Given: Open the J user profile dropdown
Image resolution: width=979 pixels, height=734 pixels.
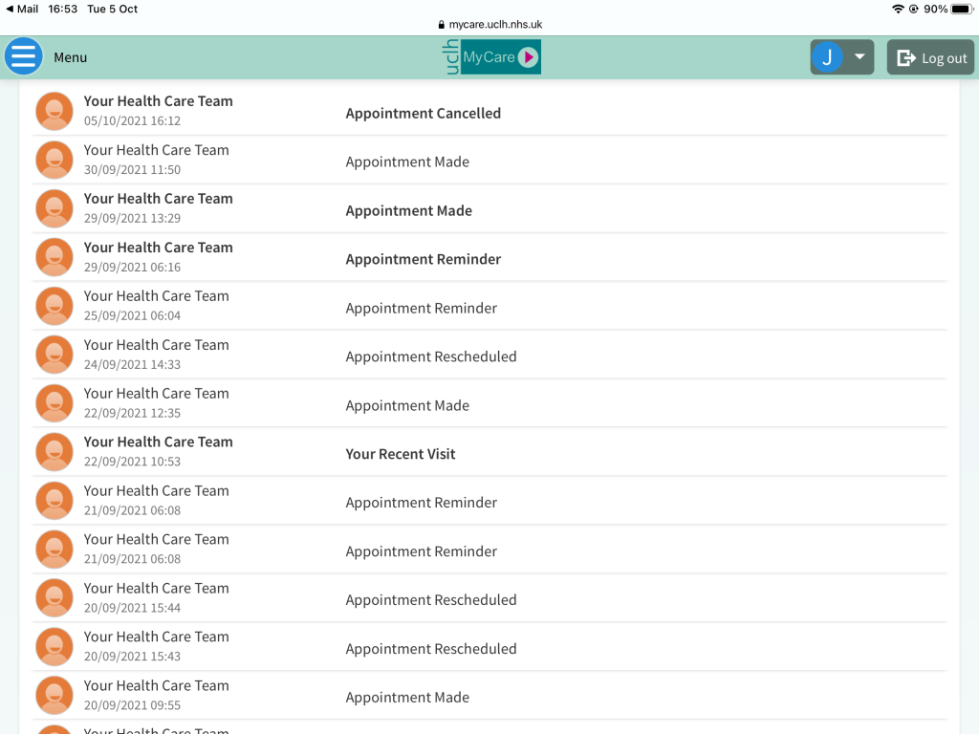Looking at the screenshot, I should (x=841, y=57).
